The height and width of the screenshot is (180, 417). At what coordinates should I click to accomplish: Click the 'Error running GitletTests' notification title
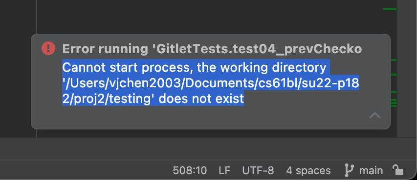click(x=212, y=49)
